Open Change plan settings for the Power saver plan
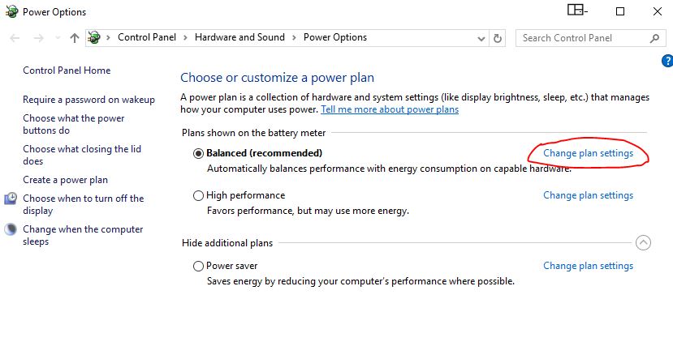 tap(588, 266)
